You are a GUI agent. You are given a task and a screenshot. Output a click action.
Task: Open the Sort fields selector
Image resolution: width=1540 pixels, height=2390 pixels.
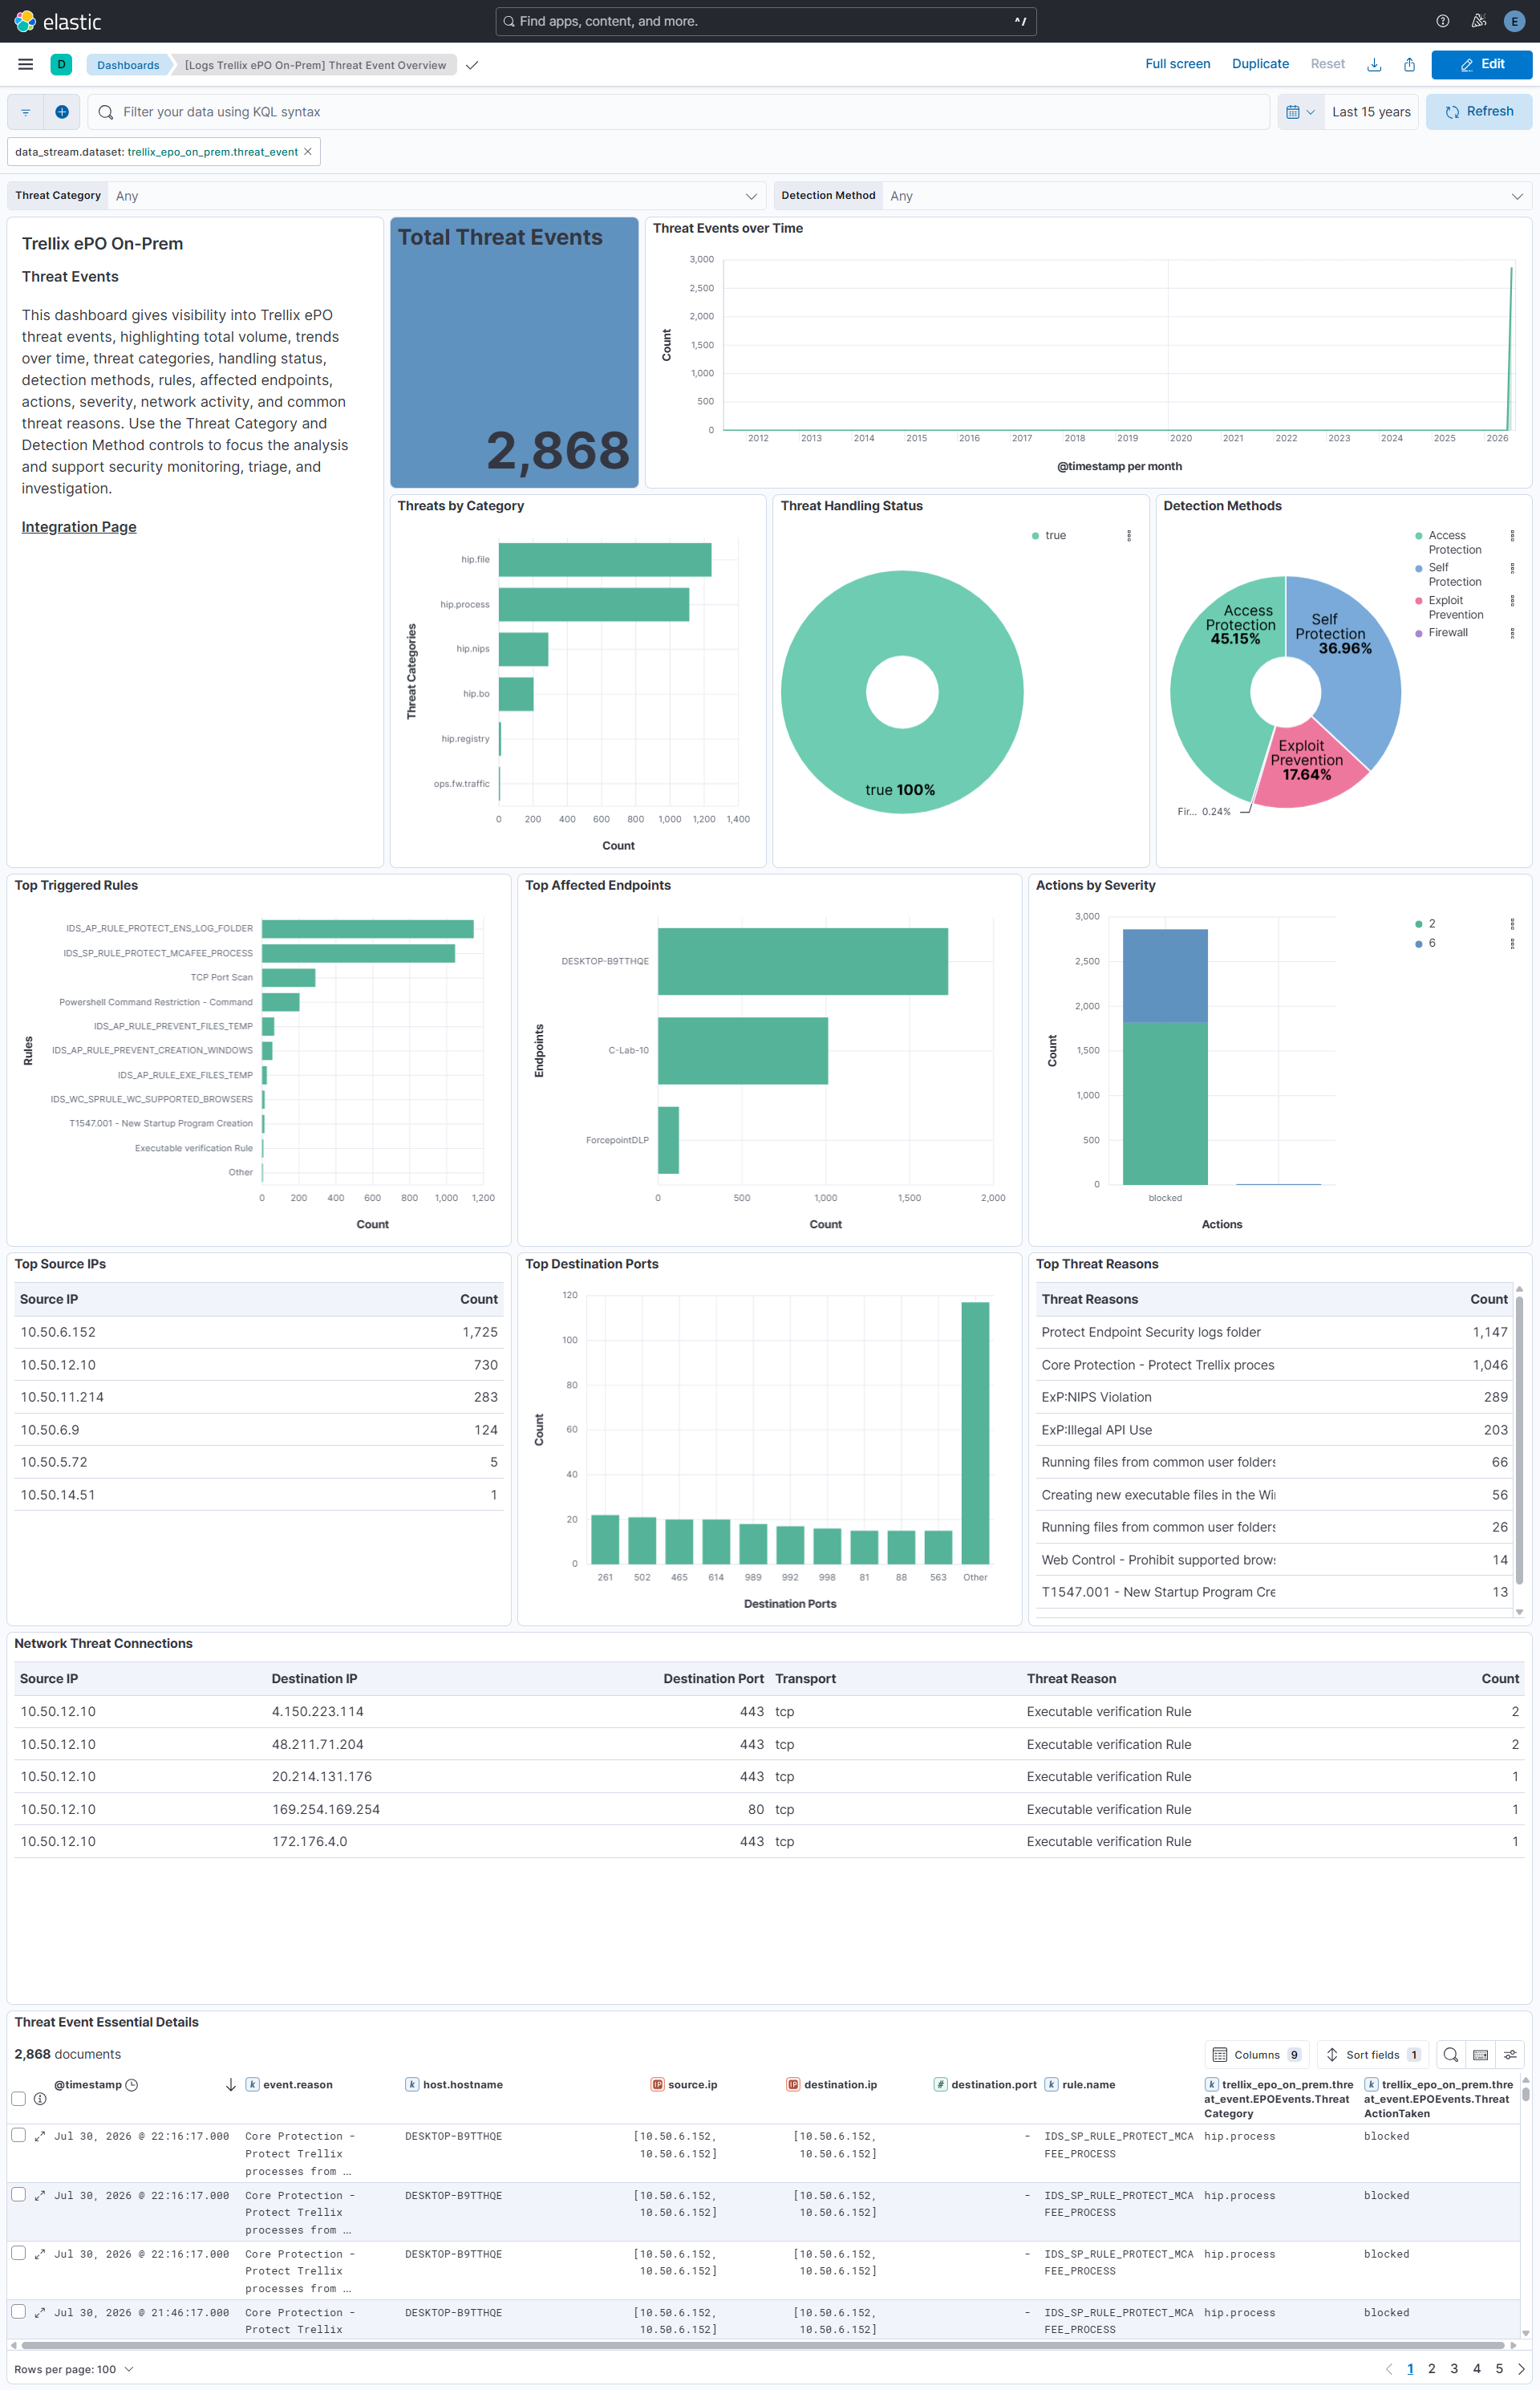pyautogui.click(x=1372, y=2055)
